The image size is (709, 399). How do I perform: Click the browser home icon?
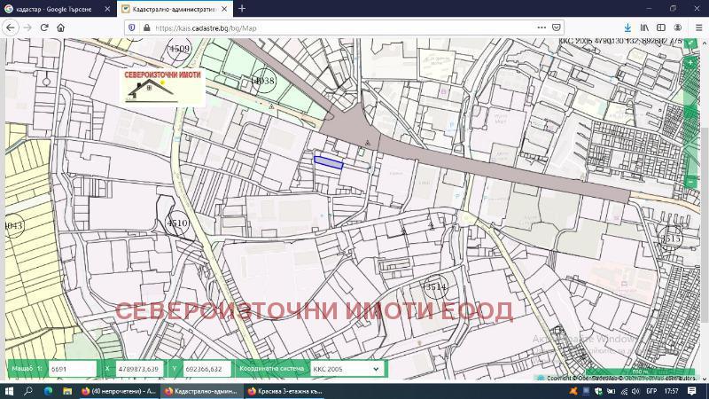pos(60,27)
